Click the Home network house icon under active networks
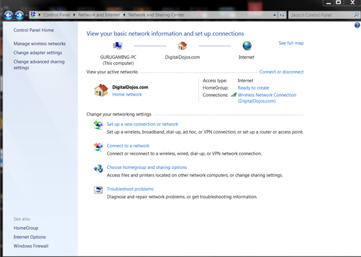 click(x=101, y=90)
